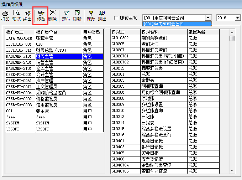Click the Exit (退出) toolbar icon
Viewport: 242px width, 180px height.
click(x=102, y=16)
